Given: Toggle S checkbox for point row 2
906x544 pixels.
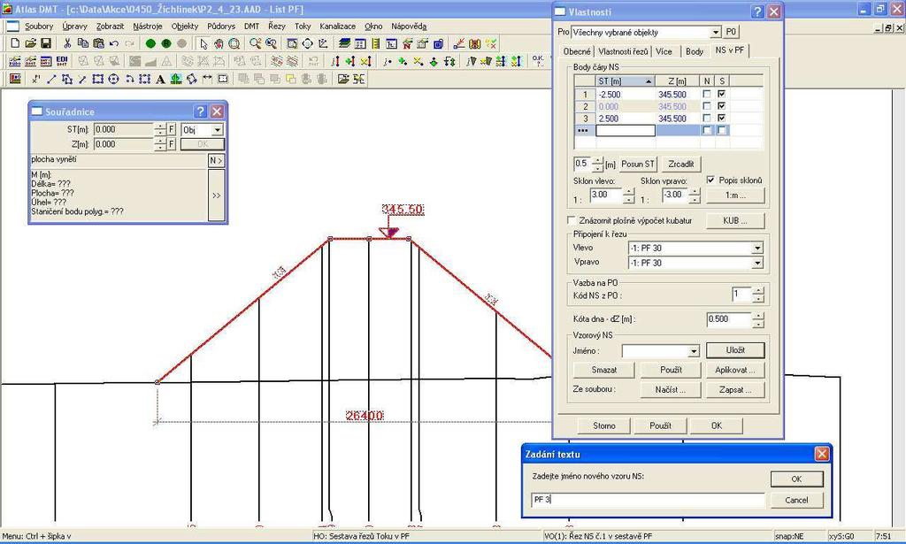Looking at the screenshot, I should [x=722, y=106].
